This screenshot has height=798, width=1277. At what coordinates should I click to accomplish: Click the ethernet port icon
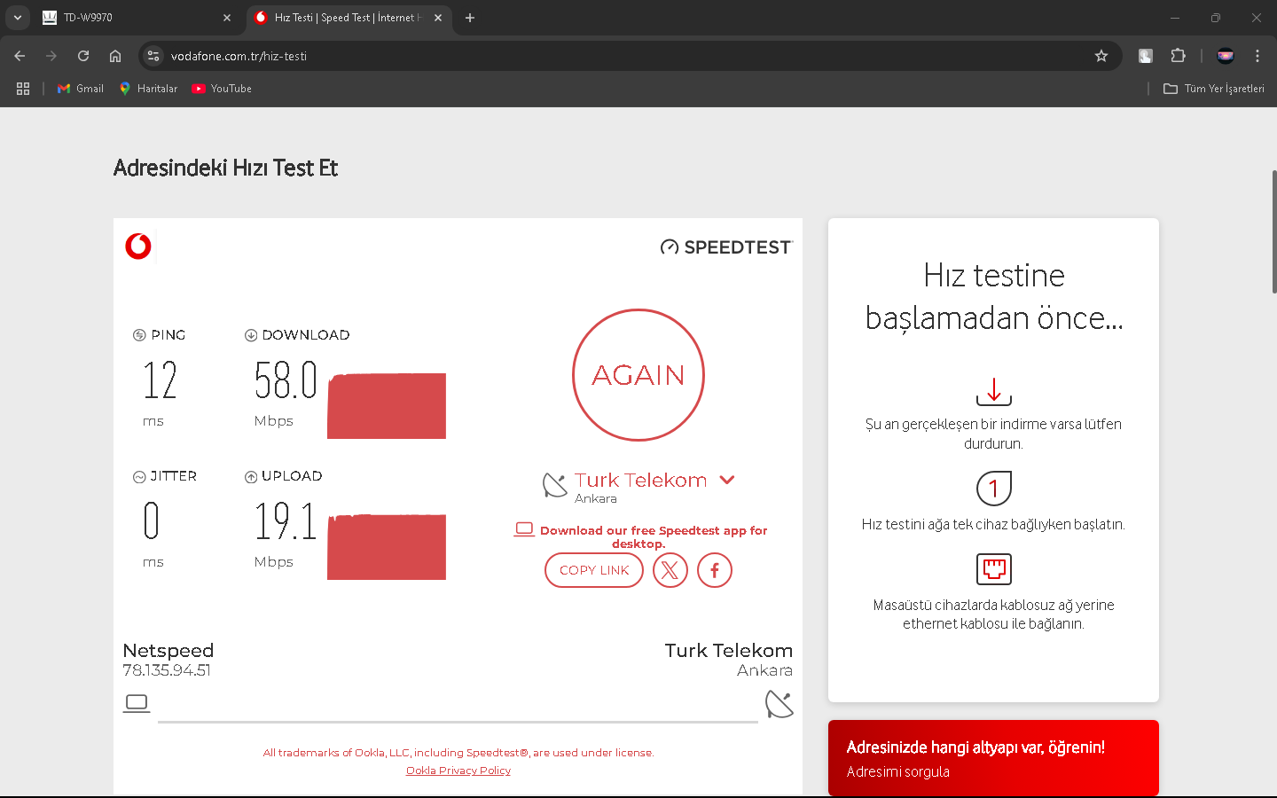point(994,569)
